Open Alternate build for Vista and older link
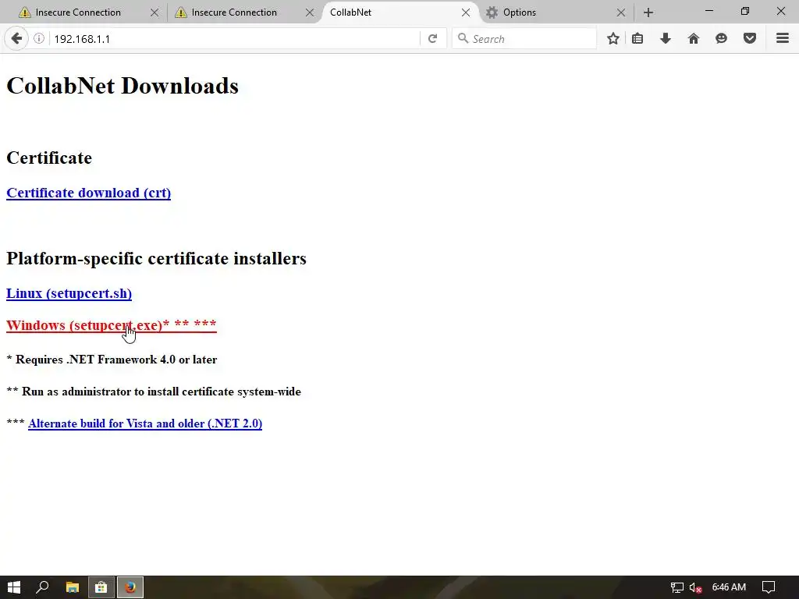The height and width of the screenshot is (599, 799). coord(145,424)
